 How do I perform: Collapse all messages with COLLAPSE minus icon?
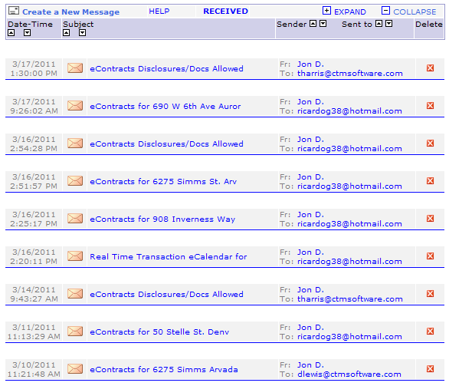pos(385,11)
